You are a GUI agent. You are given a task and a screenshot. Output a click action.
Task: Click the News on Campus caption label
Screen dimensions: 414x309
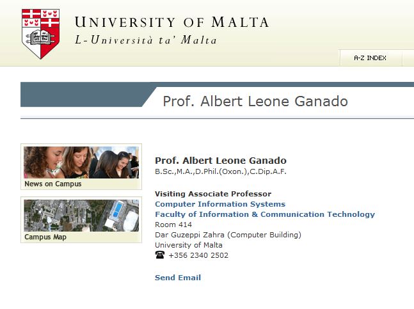tap(53, 184)
